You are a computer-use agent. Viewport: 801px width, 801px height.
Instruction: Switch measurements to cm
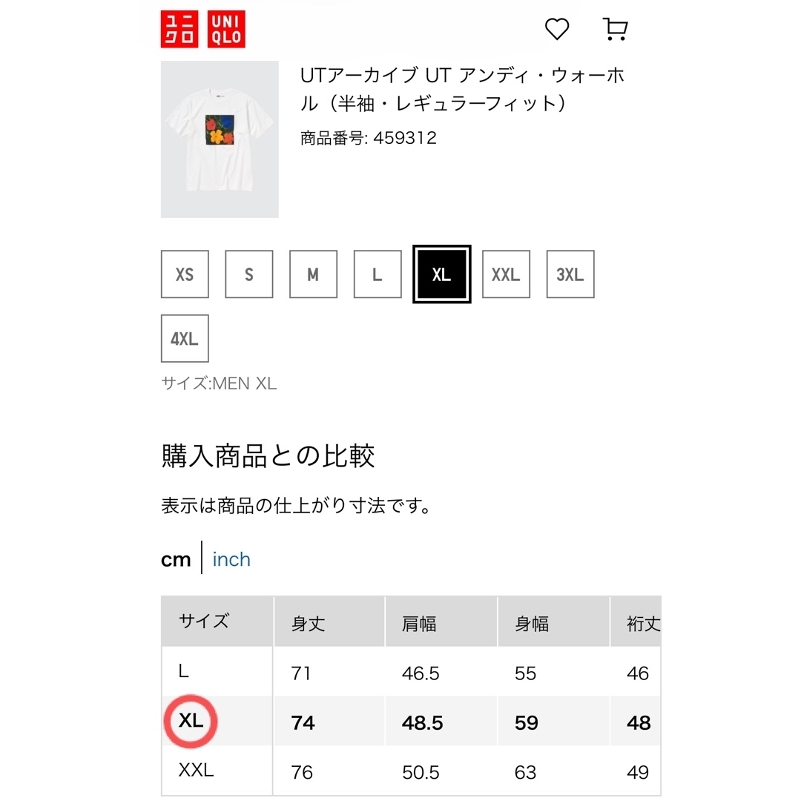[x=176, y=560]
